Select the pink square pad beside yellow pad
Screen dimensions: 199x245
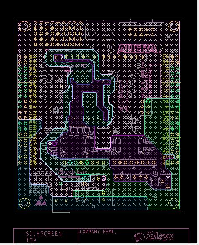click(104, 178)
